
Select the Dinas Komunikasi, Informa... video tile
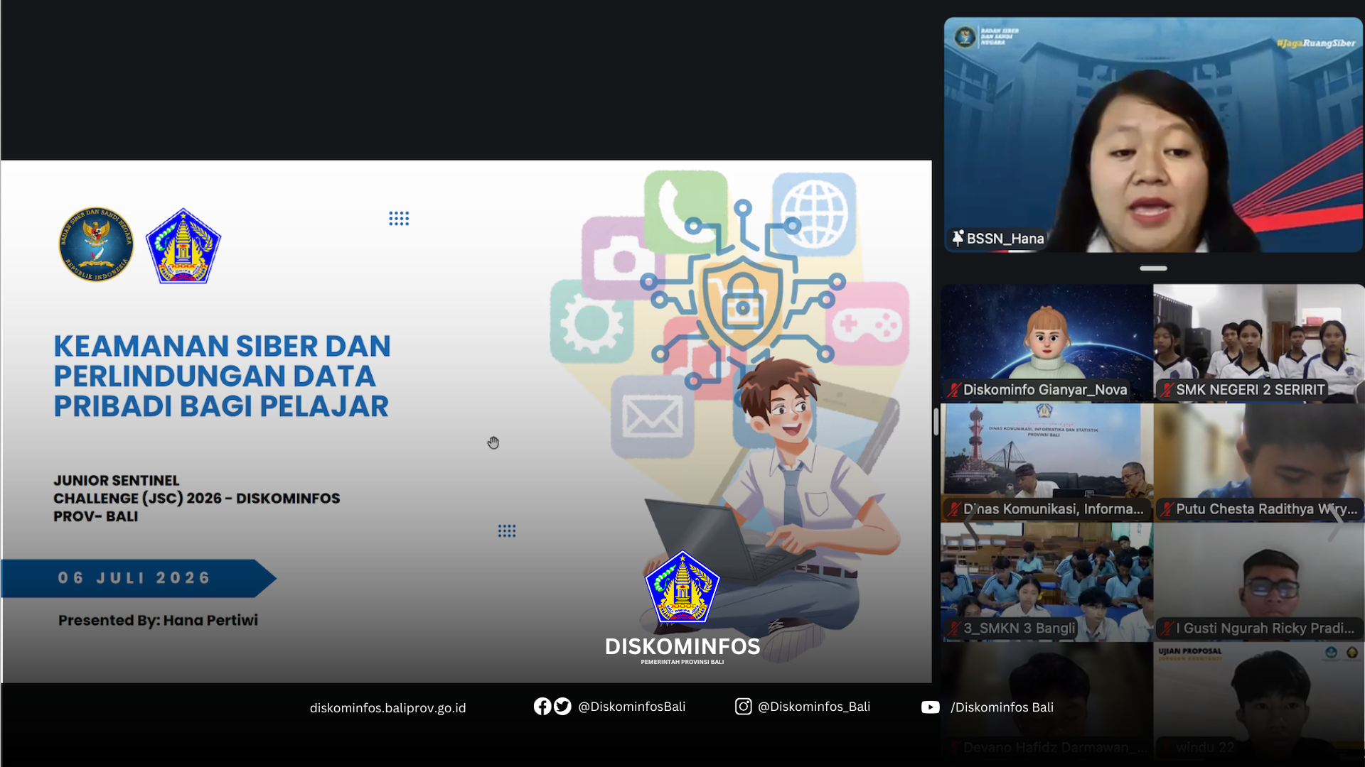pos(1046,463)
